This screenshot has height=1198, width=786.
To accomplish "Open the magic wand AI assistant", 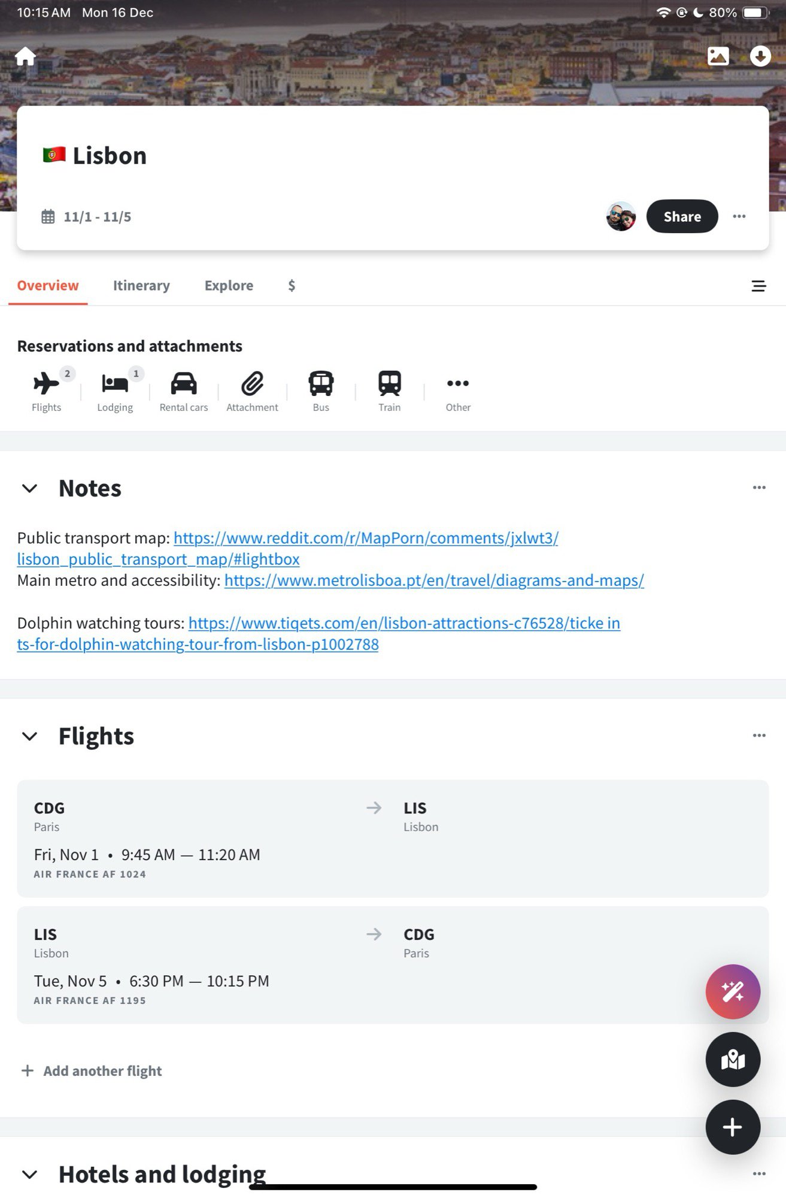I will (733, 992).
